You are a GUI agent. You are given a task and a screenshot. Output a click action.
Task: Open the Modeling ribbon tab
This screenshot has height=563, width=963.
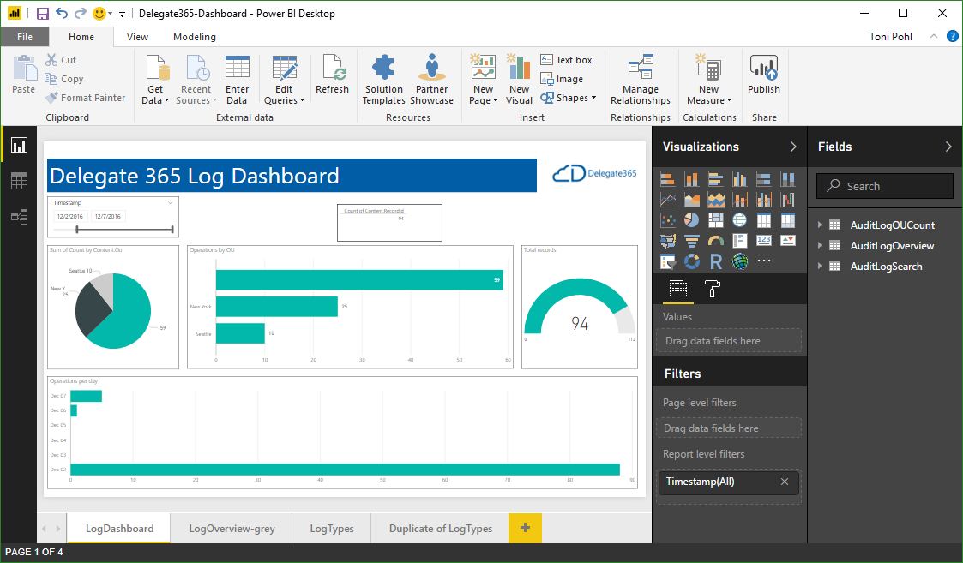tap(195, 37)
